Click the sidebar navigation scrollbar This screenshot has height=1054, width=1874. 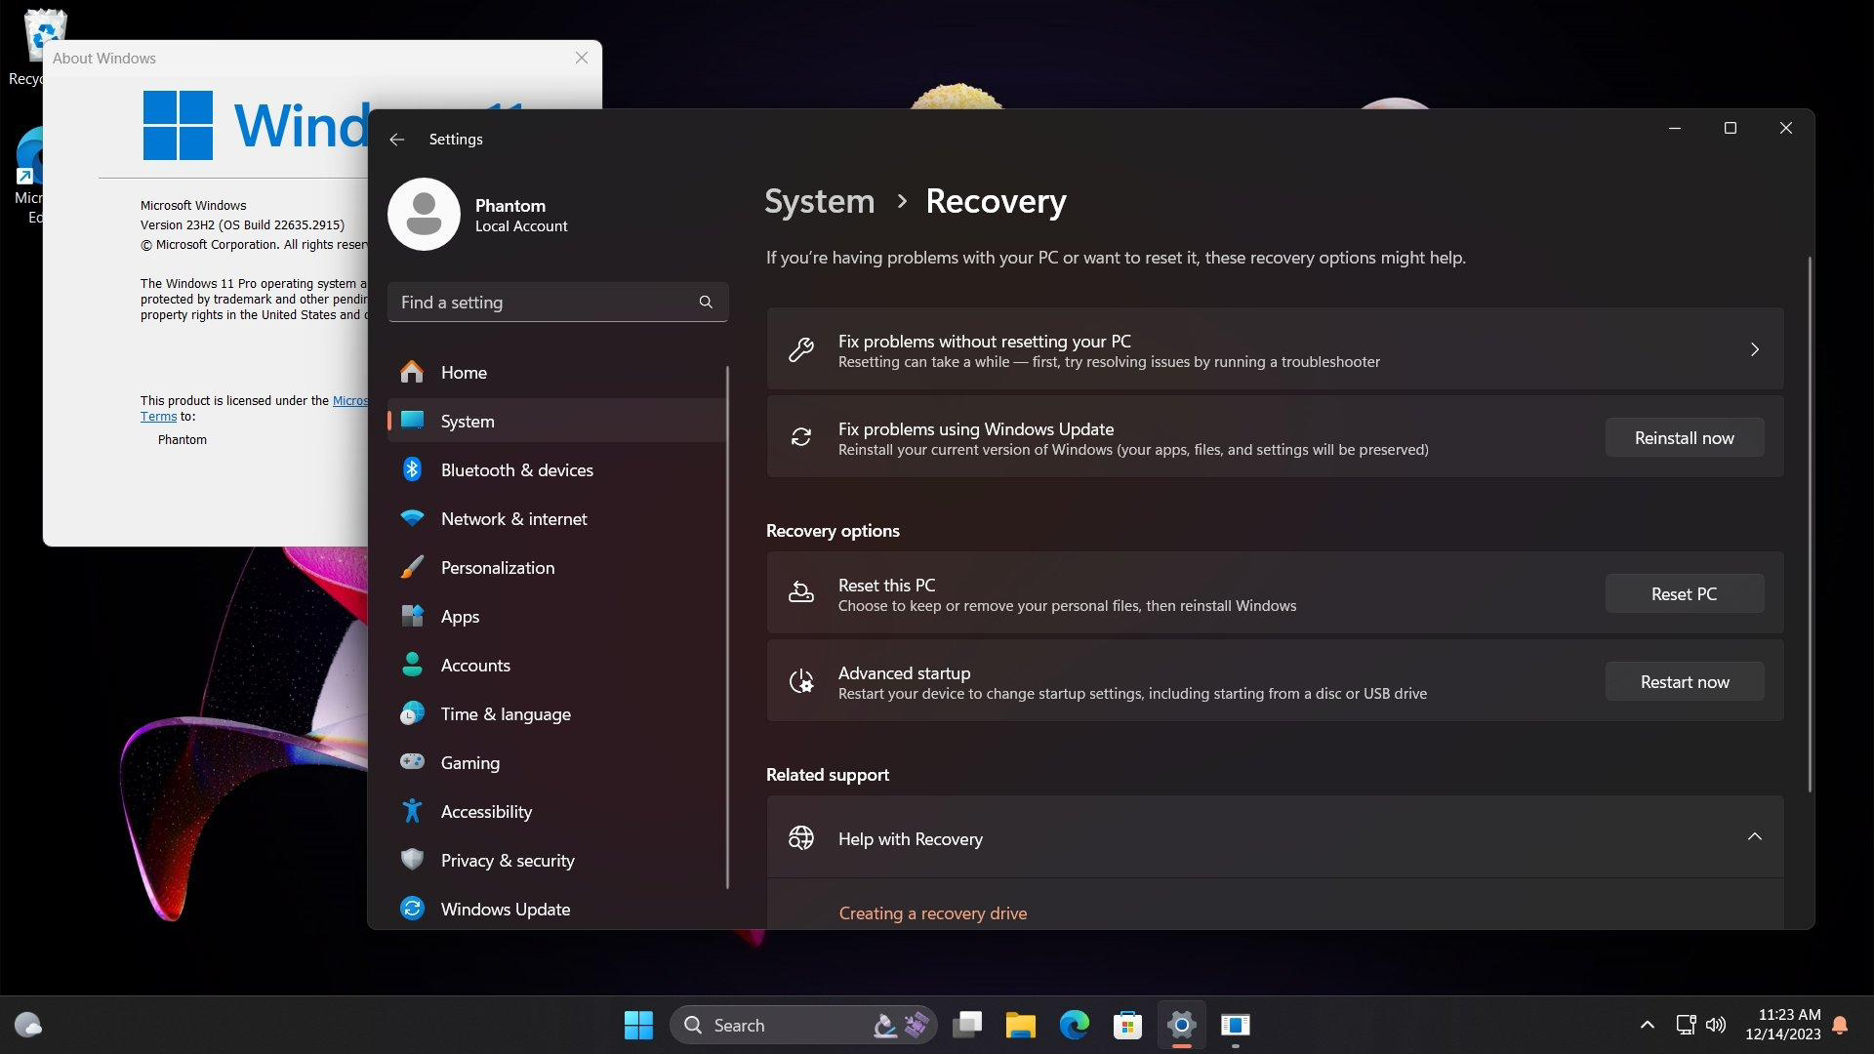point(727,628)
